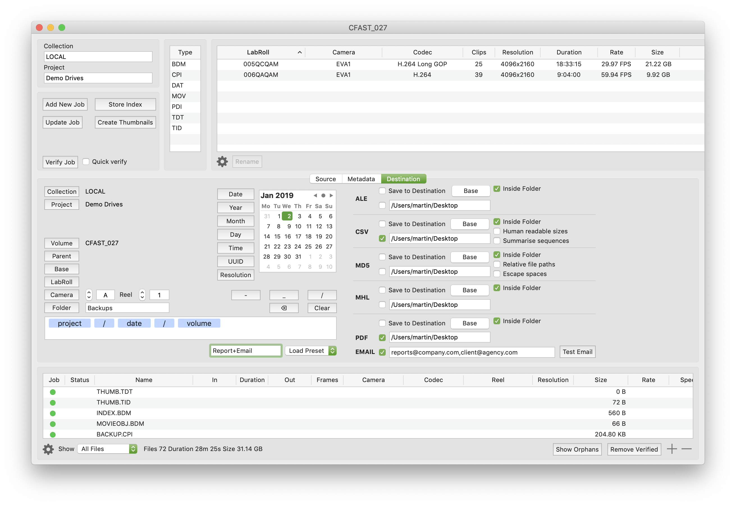The width and height of the screenshot is (736, 506).
Task: Select the 'project' token in path
Action: coord(70,324)
